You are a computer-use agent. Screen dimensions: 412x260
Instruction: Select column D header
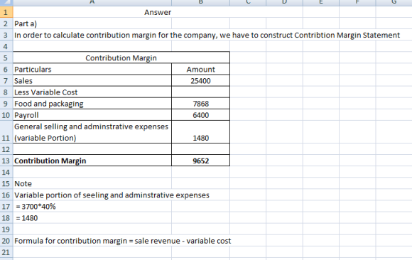(285, 3)
